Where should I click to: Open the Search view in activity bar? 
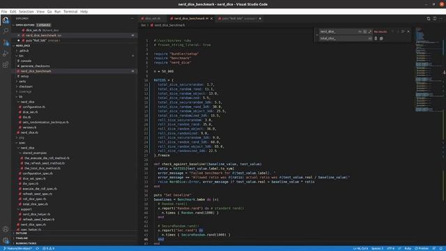[x=6, y=31]
